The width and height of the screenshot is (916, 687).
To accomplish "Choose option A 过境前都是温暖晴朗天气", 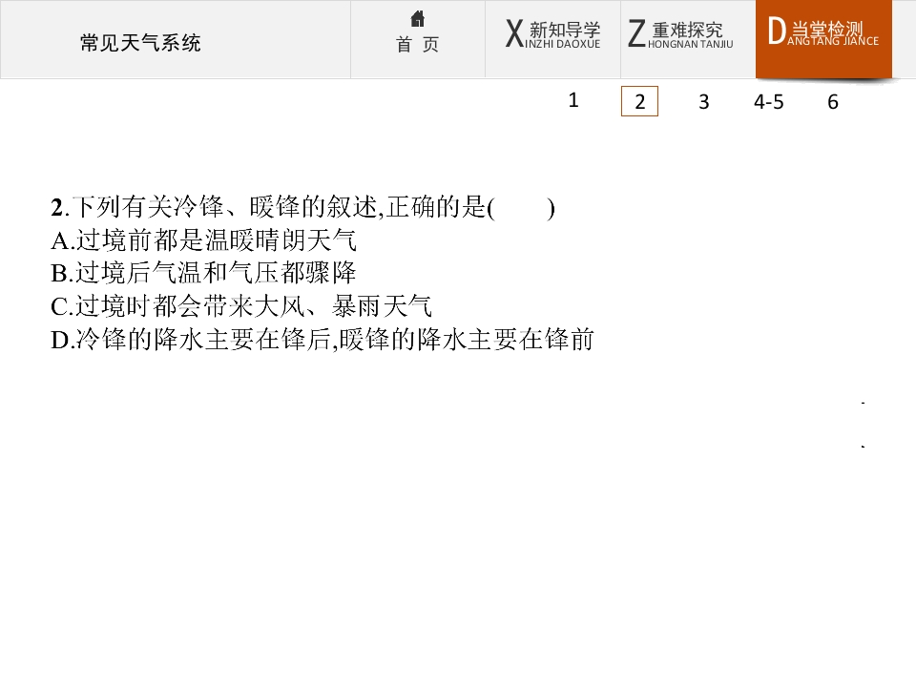I will [203, 240].
